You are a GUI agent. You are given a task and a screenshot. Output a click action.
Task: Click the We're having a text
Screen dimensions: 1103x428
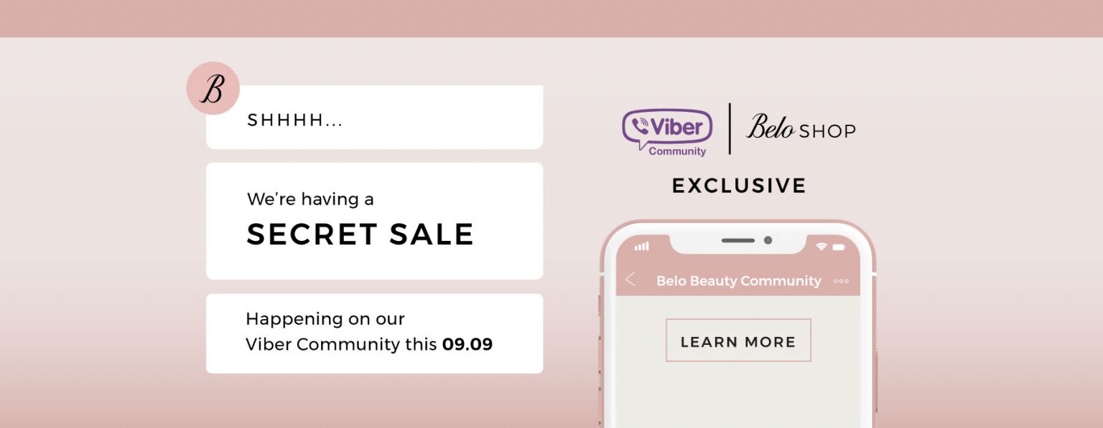pos(310,199)
